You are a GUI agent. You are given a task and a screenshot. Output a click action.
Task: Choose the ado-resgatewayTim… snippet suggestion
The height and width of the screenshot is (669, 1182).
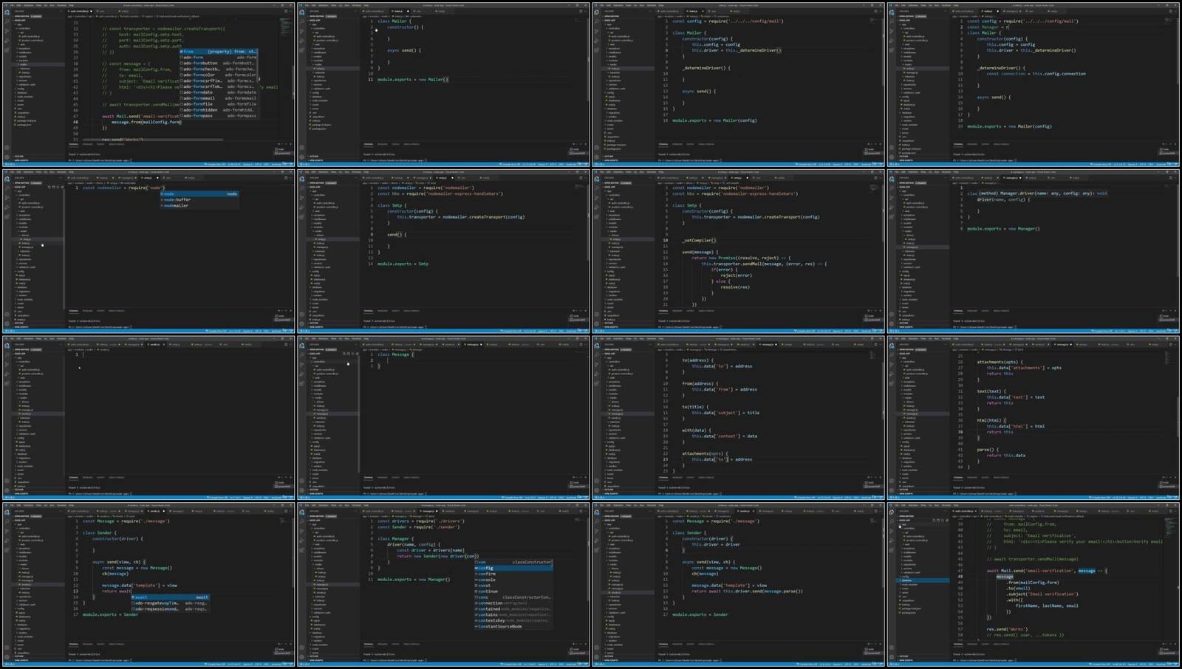point(170,603)
